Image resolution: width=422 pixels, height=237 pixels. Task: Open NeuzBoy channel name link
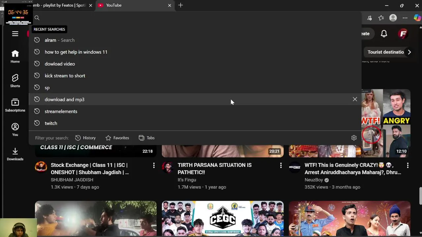point(314,180)
